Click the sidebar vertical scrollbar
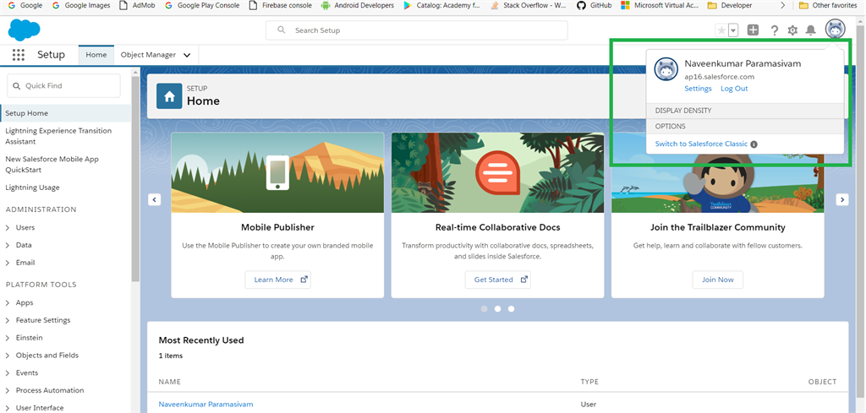Screen dimensions: 866x413 click(135, 179)
